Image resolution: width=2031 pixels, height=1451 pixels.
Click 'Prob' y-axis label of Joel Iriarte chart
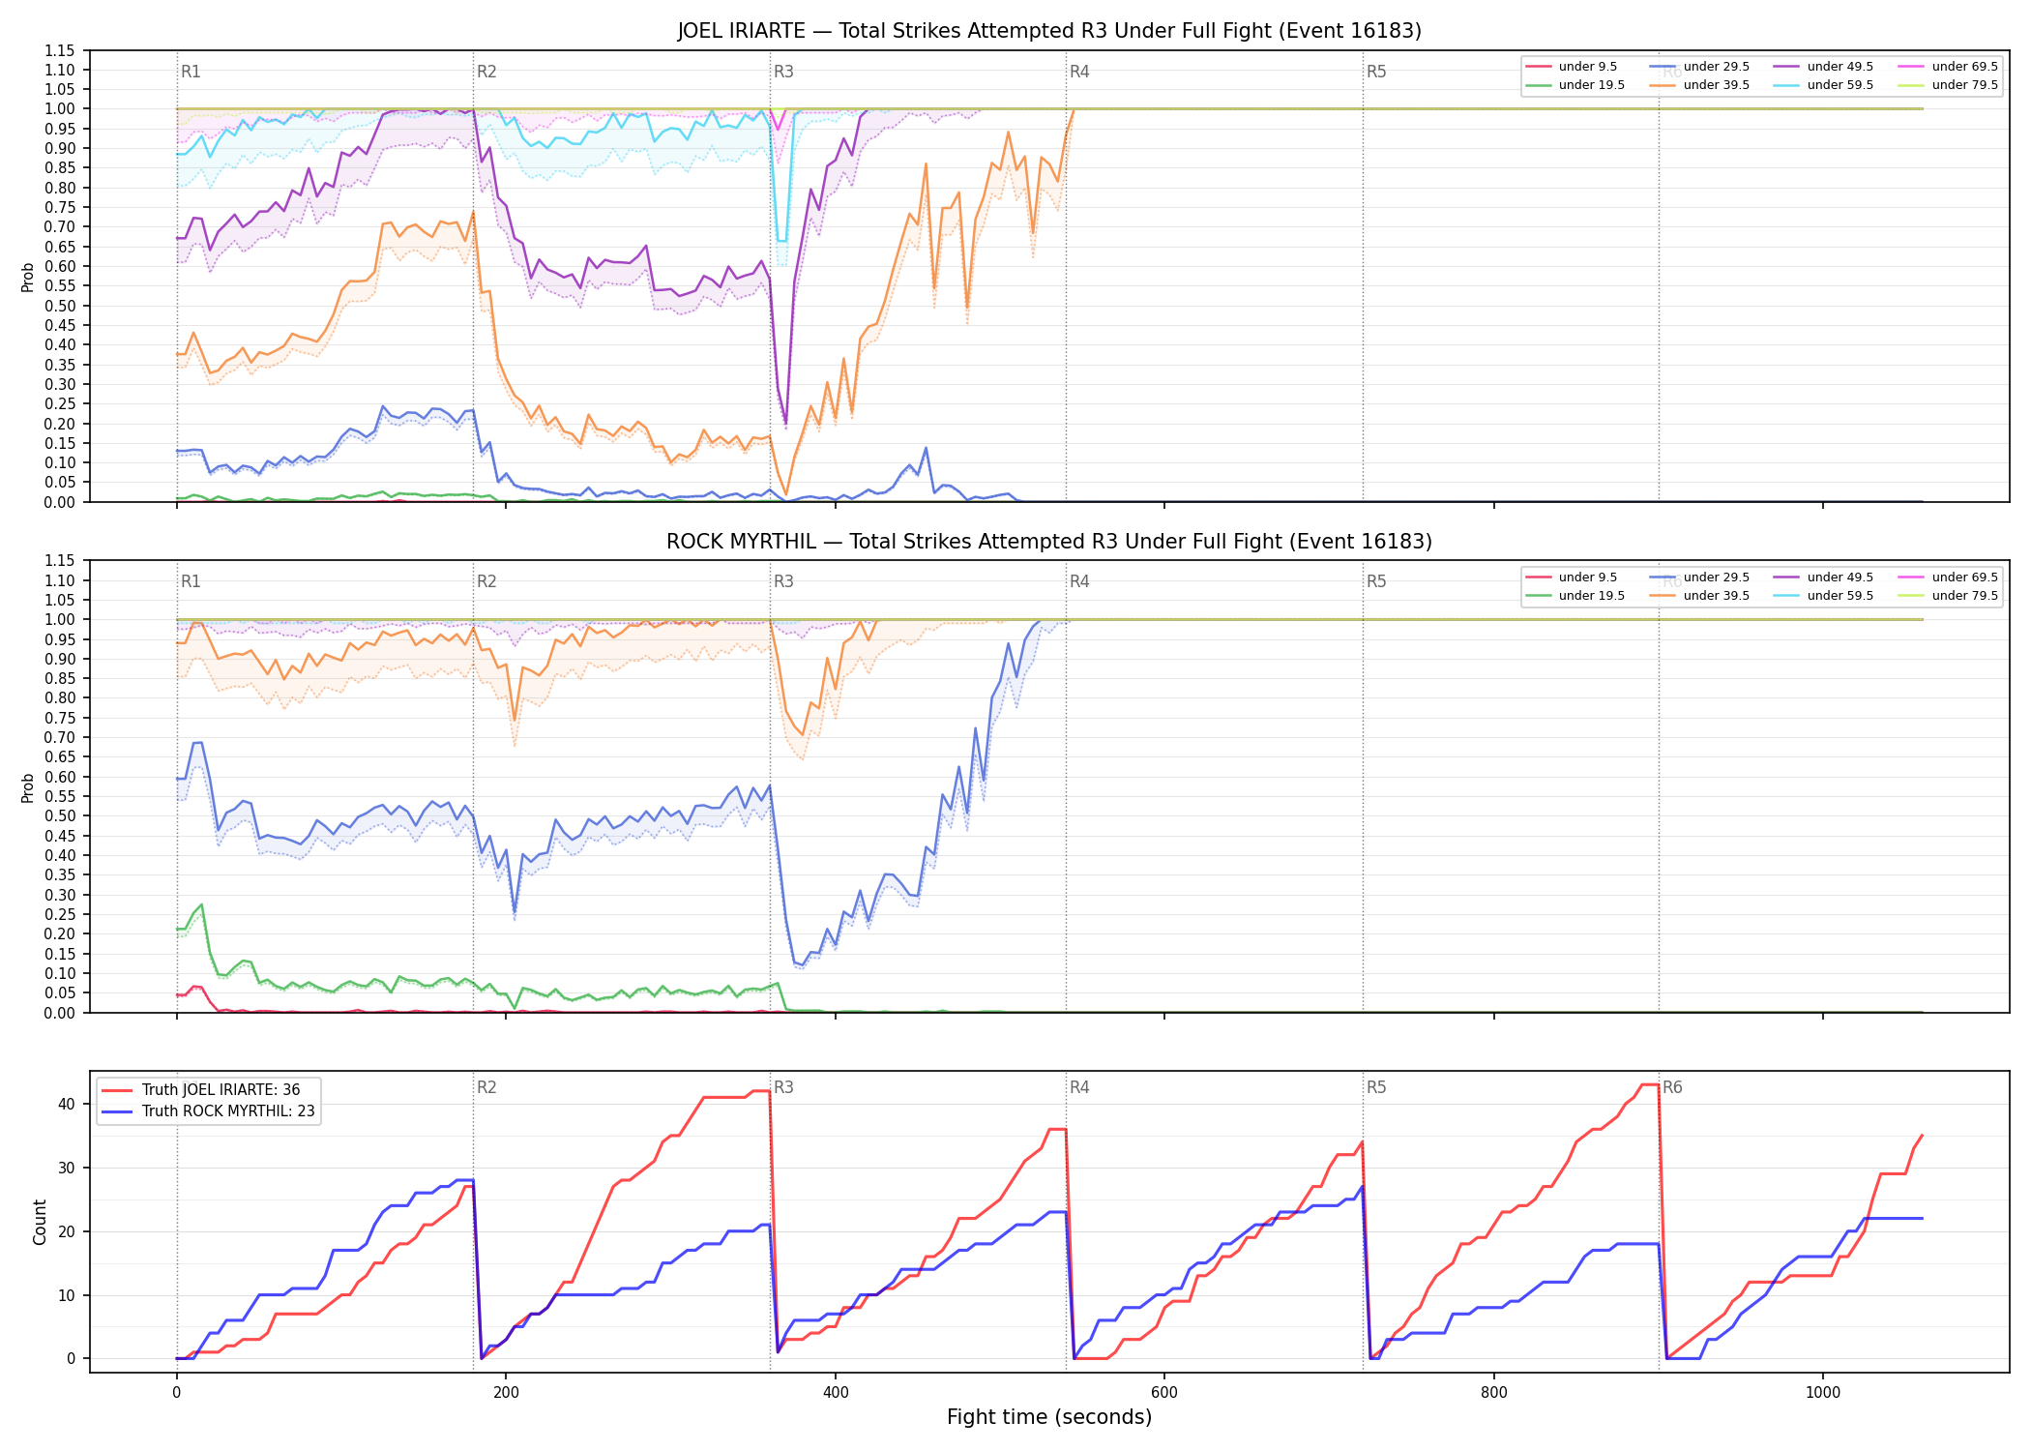(28, 277)
